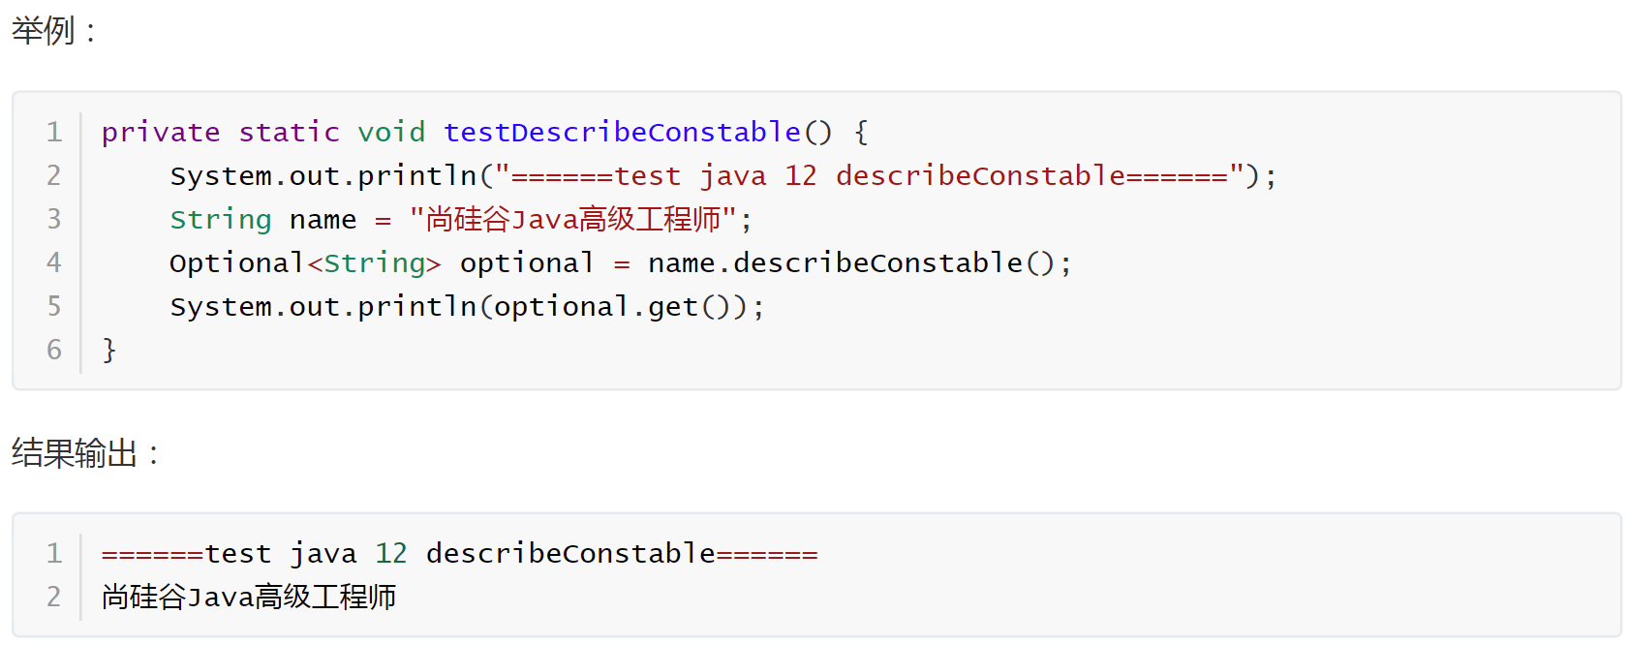Click the 'private' keyword in code
The height and width of the screenshot is (645, 1629).
161,133
